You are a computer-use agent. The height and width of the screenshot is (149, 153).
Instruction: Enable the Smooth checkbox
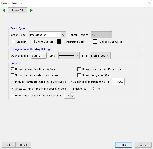(13, 42)
